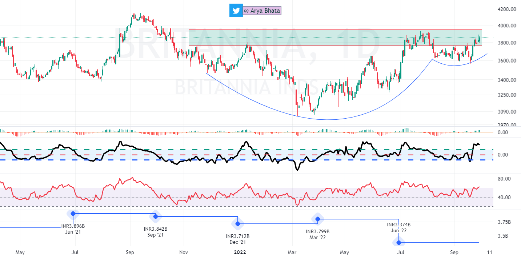Viewport: 521px width, 258px height.
Task: Click the 4000.00 price axis label
Action: coord(506,26)
